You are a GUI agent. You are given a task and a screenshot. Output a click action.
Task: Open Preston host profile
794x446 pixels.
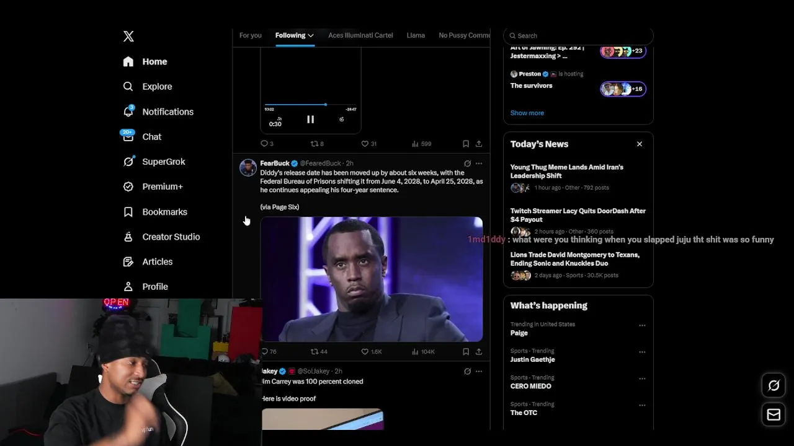(x=530, y=74)
